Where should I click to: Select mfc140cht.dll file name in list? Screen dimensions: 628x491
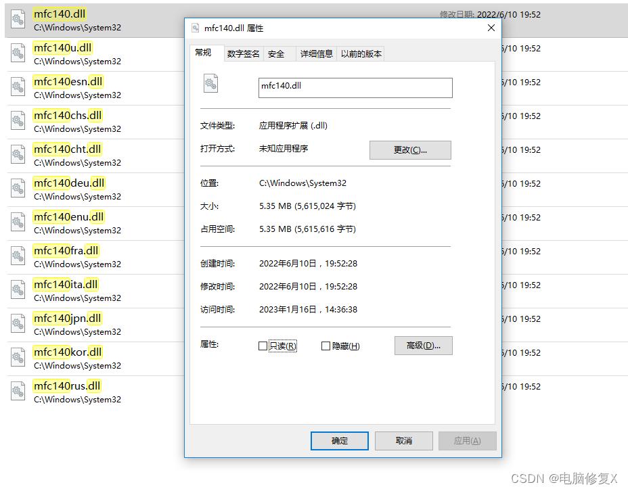[x=67, y=149]
